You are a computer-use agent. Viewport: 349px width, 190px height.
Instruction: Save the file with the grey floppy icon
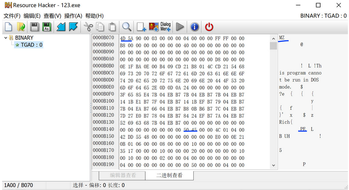(x=35, y=27)
